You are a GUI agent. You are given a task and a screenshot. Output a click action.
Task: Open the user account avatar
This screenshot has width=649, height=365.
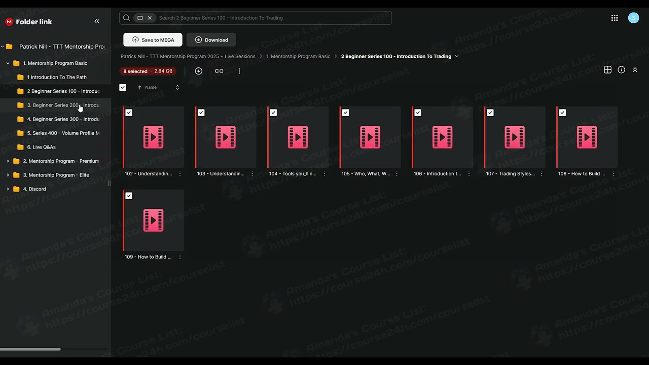(x=633, y=18)
